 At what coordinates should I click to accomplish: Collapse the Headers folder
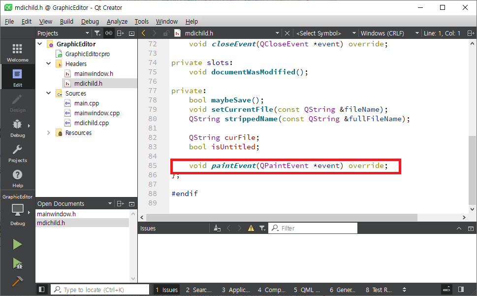coord(49,64)
